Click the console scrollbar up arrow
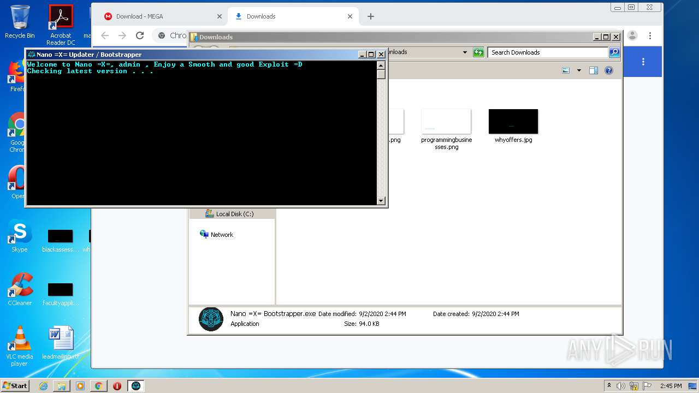This screenshot has width=699, height=393. click(381, 65)
